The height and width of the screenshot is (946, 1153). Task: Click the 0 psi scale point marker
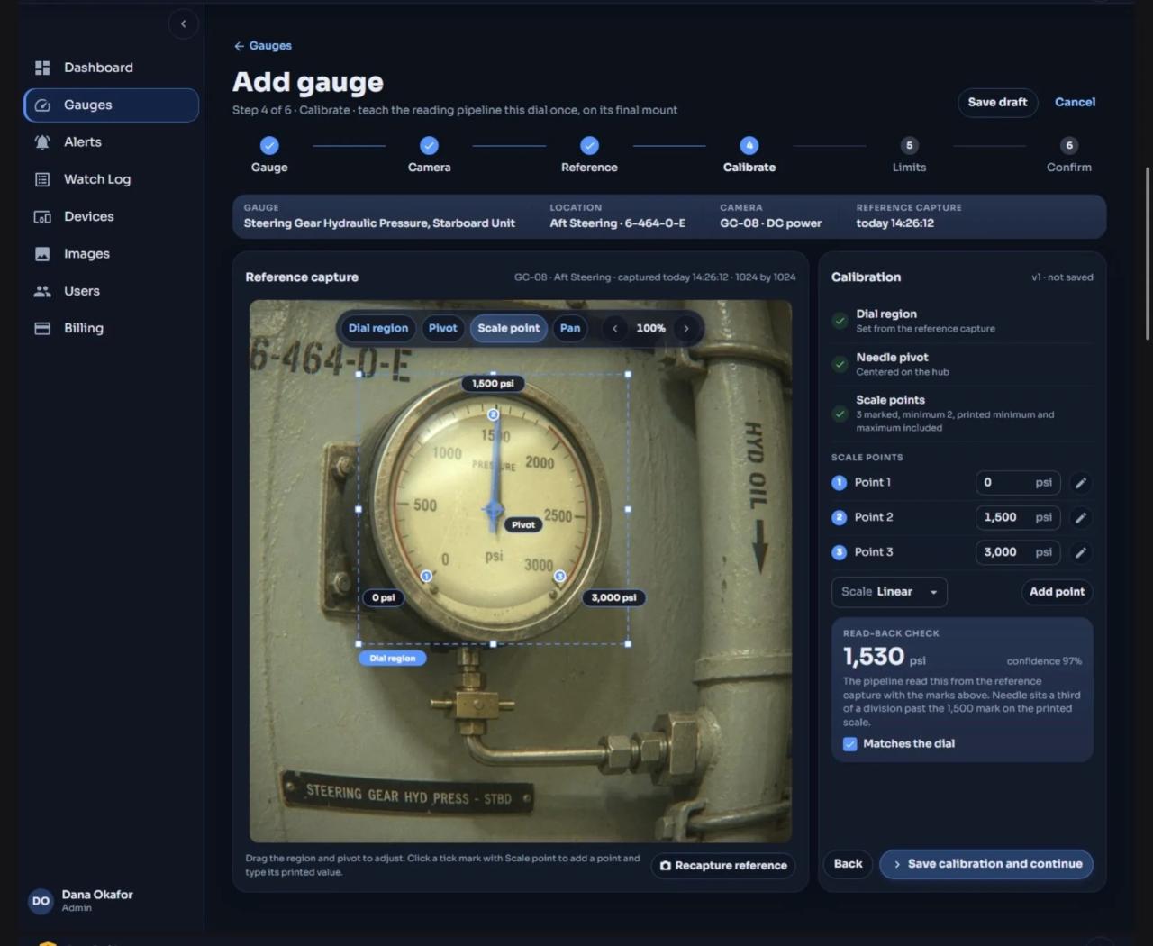(x=426, y=576)
